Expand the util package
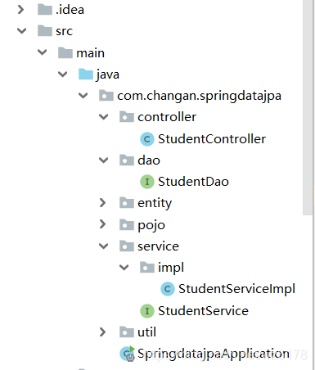Image resolution: width=315 pixels, height=370 pixels. (102, 332)
